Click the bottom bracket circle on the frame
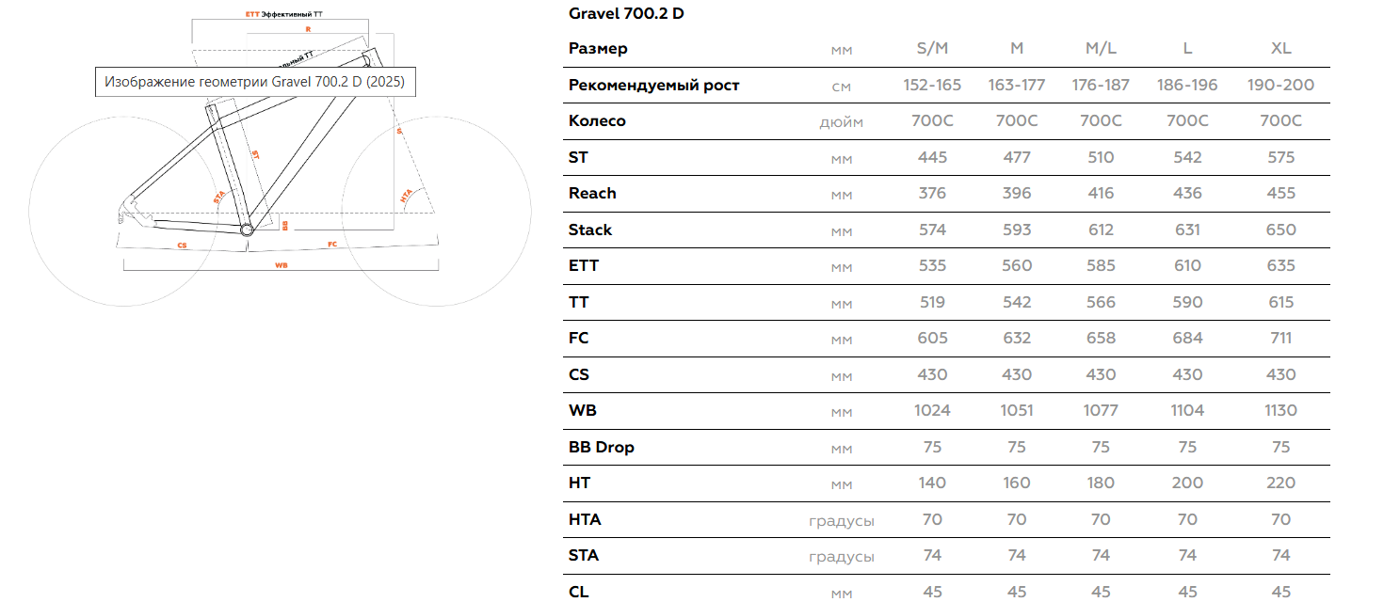Screen dimensions: 1400x602 (247, 230)
